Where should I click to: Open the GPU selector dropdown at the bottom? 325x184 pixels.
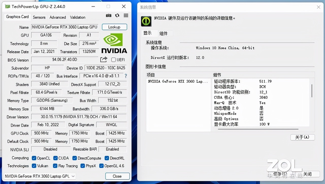point(73,176)
